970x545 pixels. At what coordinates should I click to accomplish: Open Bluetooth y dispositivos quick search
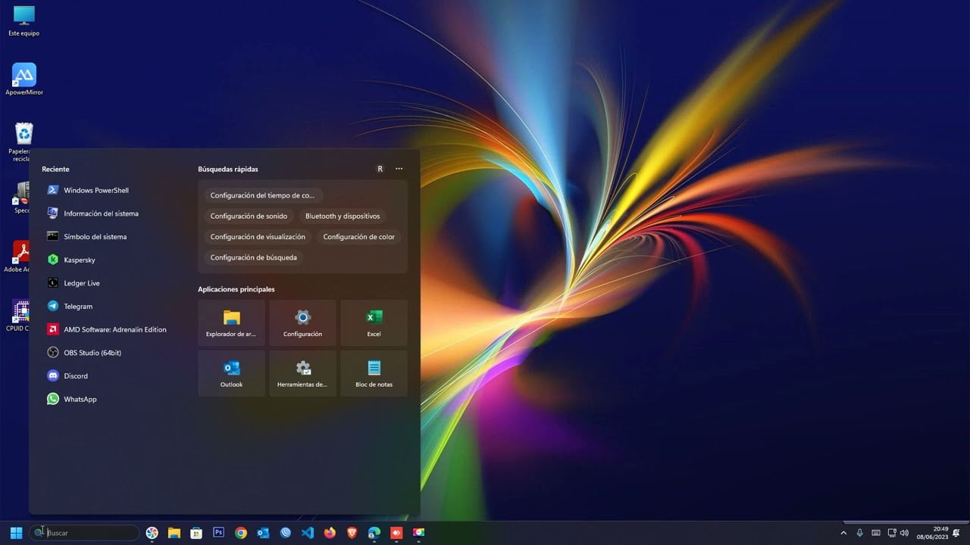pyautogui.click(x=343, y=216)
